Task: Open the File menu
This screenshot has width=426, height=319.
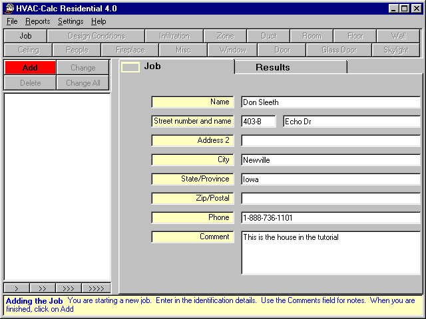Action: coord(12,21)
